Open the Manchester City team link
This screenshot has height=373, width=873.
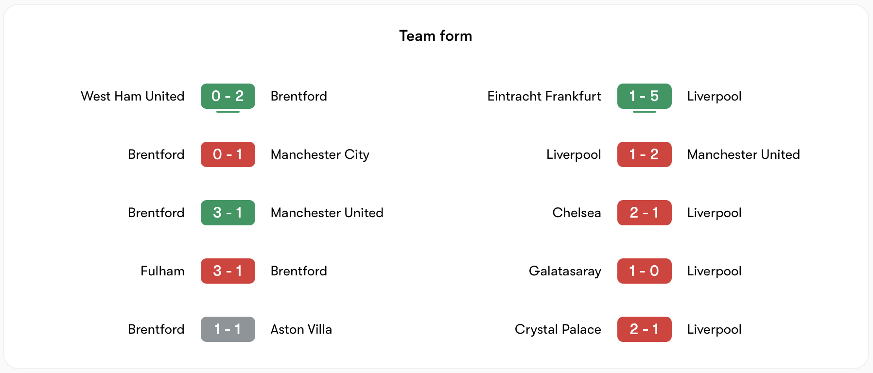tap(320, 154)
